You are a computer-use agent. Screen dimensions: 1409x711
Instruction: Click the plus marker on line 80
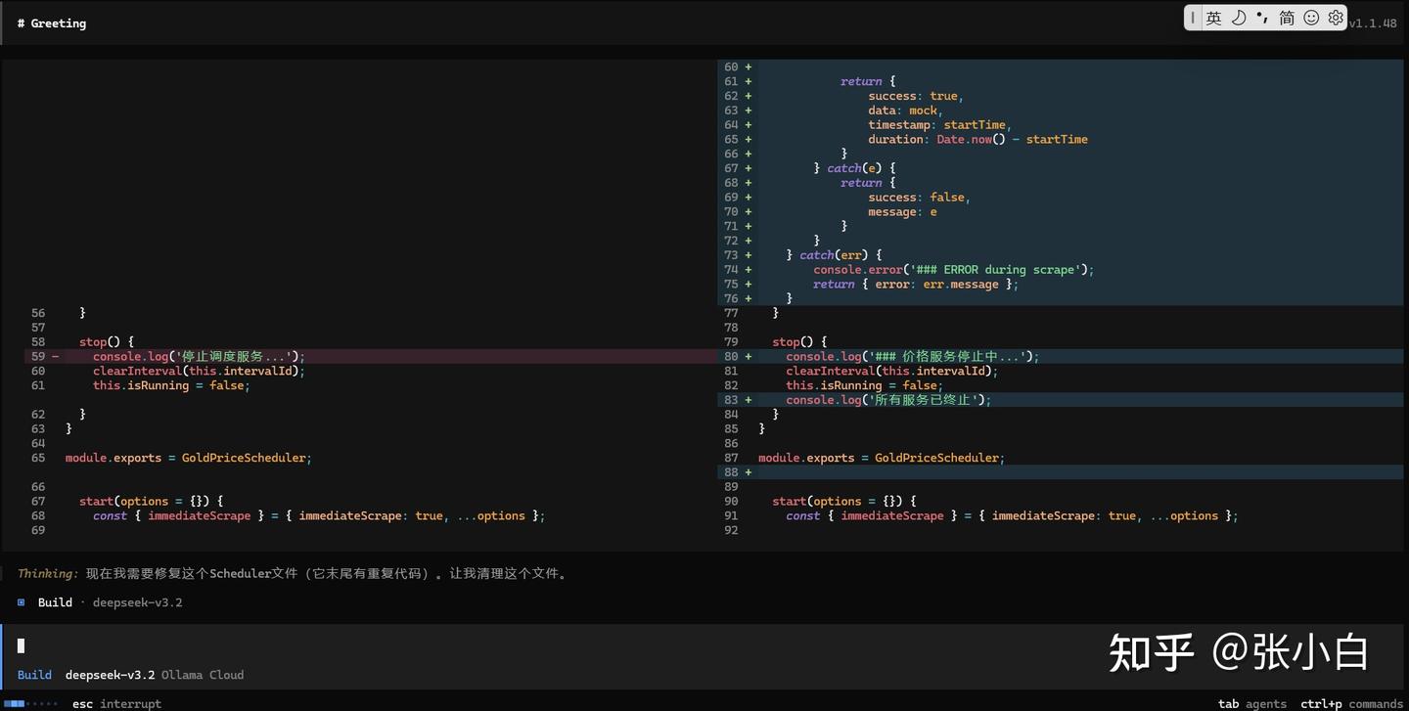[x=749, y=357]
